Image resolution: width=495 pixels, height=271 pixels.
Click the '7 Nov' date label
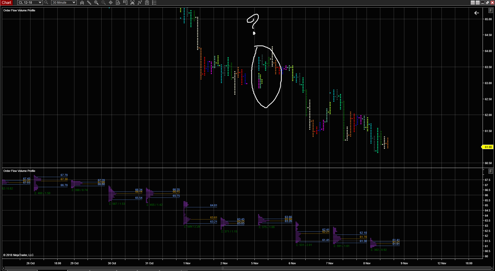(x=330, y=263)
